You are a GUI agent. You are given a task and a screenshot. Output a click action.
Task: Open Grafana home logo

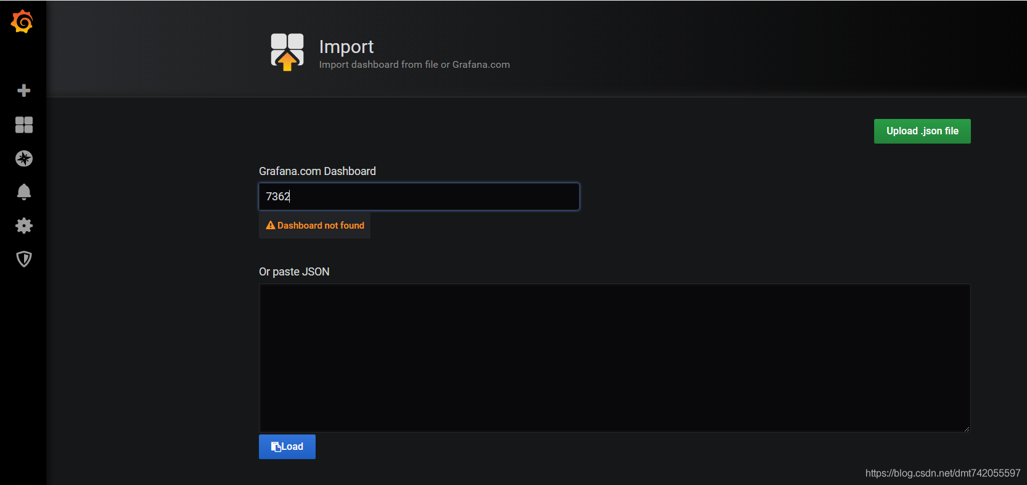[22, 22]
